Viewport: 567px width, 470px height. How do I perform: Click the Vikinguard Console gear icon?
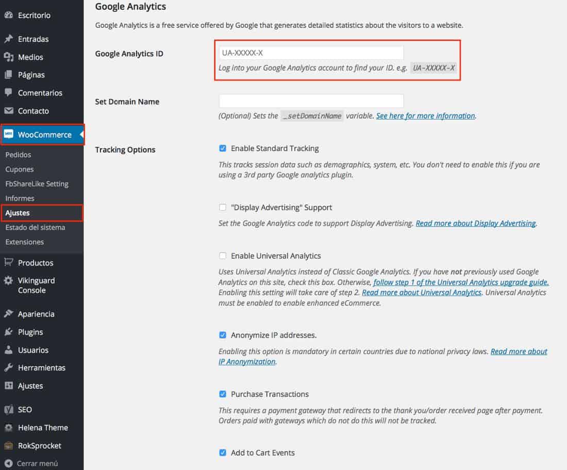(x=9, y=280)
